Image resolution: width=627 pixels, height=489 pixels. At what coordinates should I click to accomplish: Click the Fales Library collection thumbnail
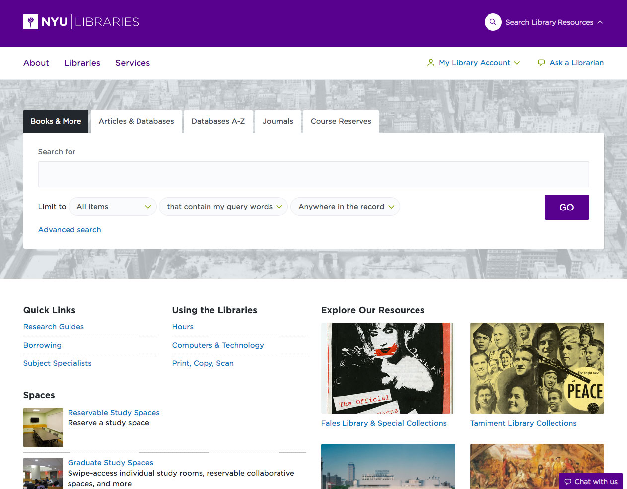click(388, 368)
